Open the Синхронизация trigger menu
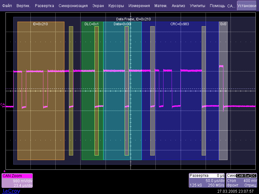259x194 pixels. coord(73,6)
